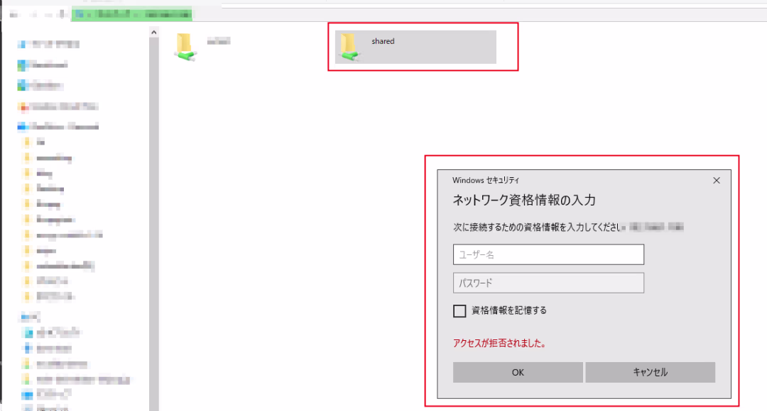Focus the ユーザー名 input field
Screen dimensions: 767x411
pyautogui.click(x=548, y=255)
